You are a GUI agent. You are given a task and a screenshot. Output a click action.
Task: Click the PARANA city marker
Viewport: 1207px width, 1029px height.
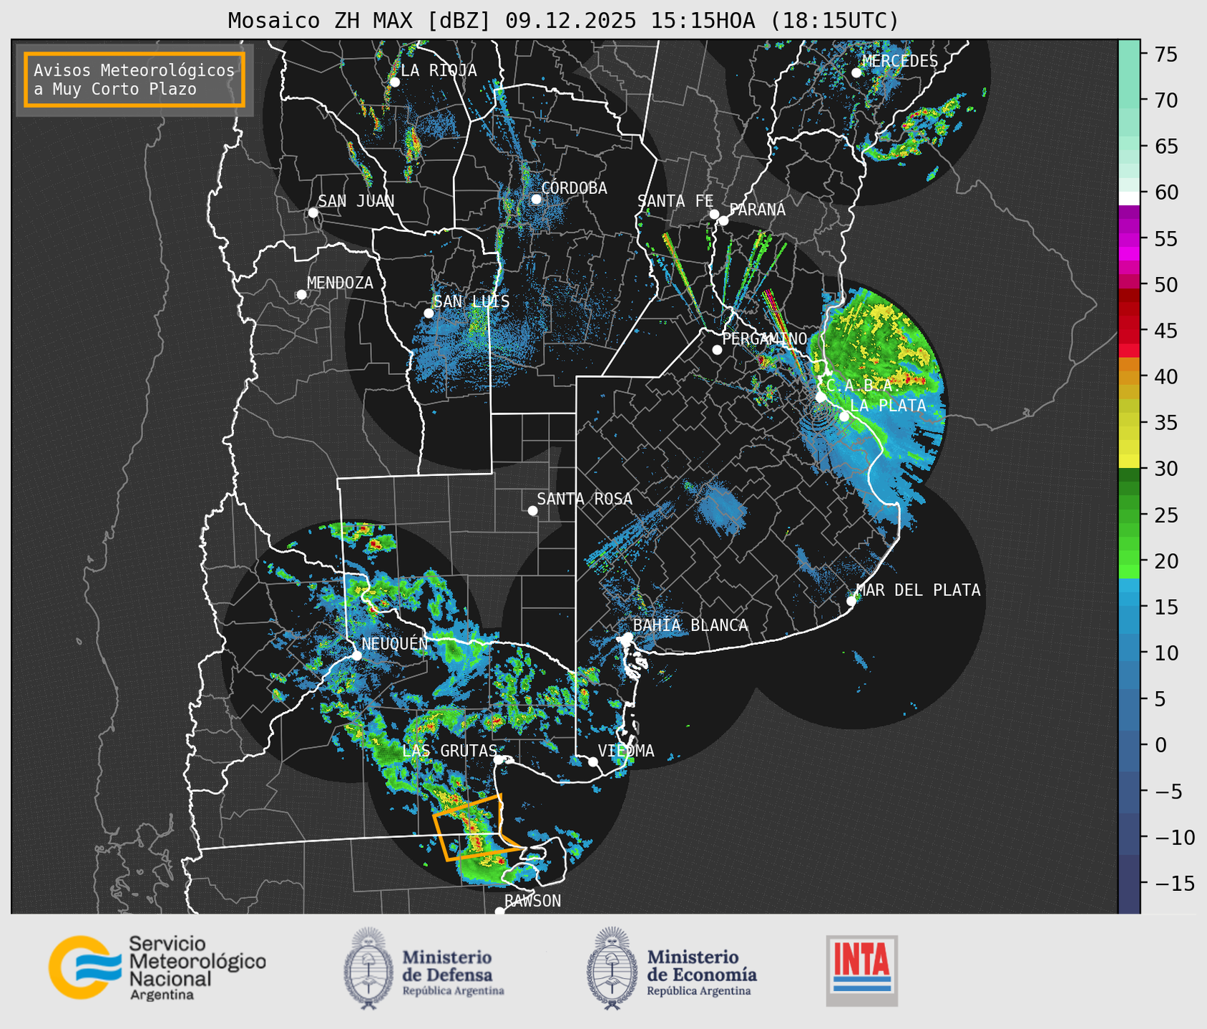(723, 220)
